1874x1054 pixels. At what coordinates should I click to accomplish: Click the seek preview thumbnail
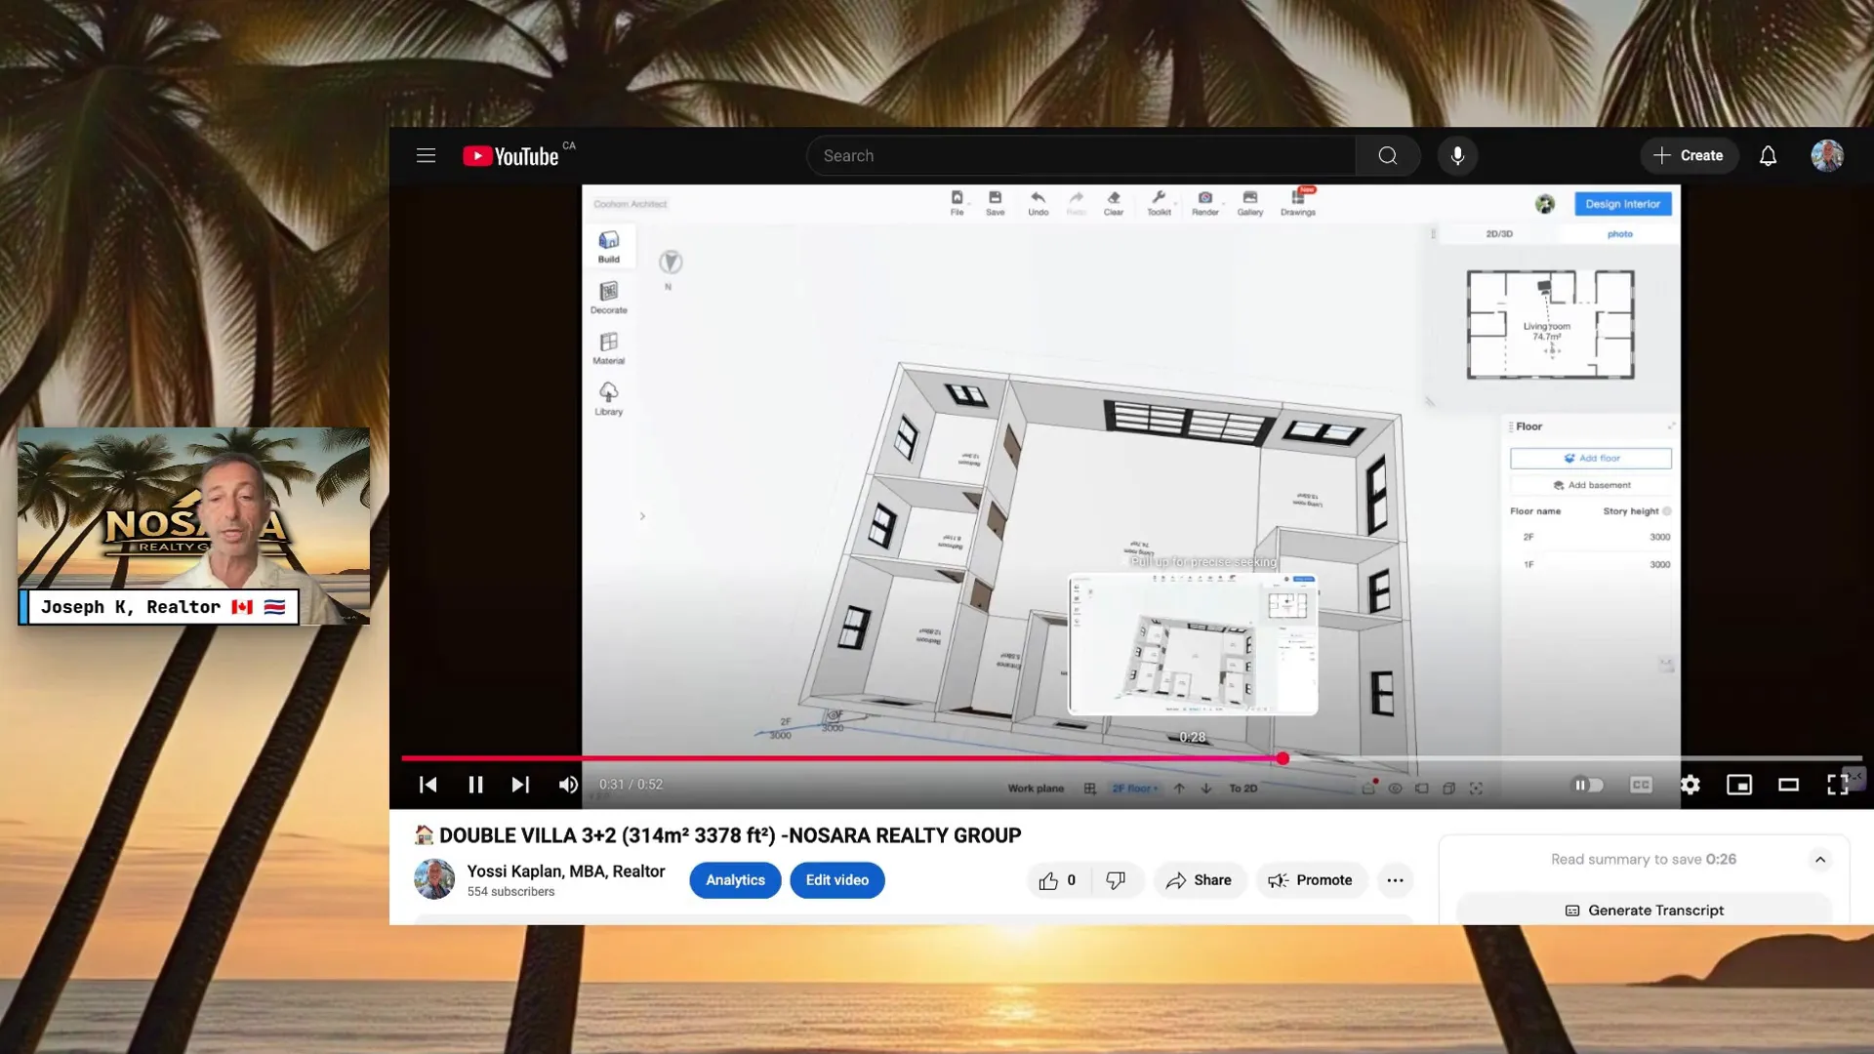[1193, 644]
